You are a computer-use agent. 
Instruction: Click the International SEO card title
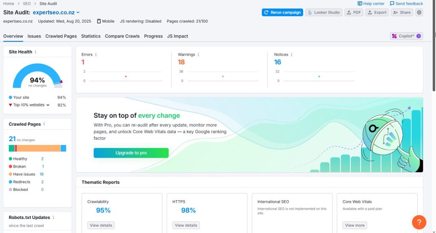pos(273,202)
